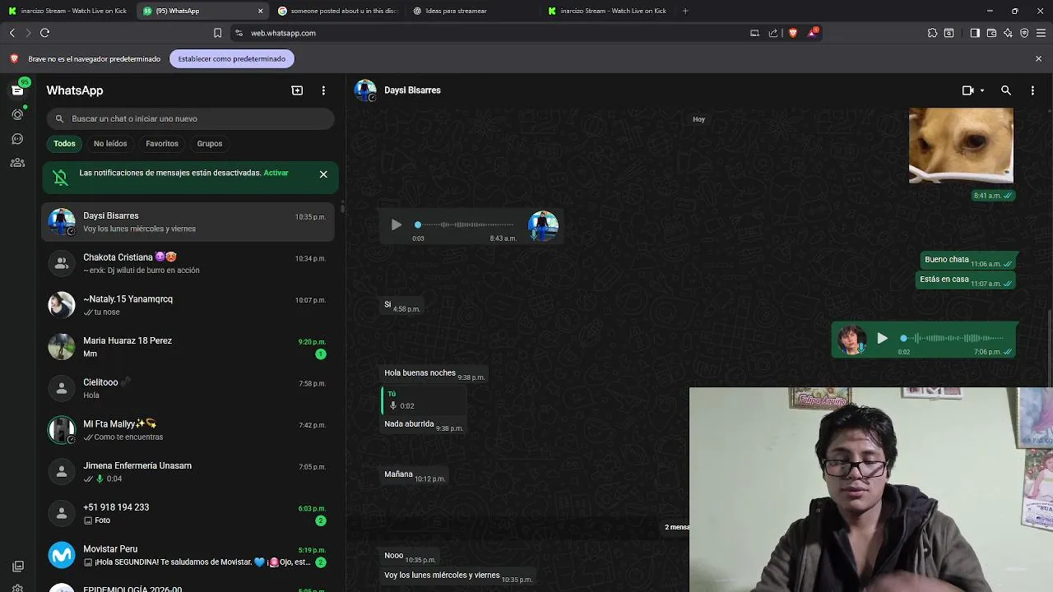Viewport: 1053px width, 592px height.
Task: Open the +51 918 194 233 chat
Action: point(188,513)
